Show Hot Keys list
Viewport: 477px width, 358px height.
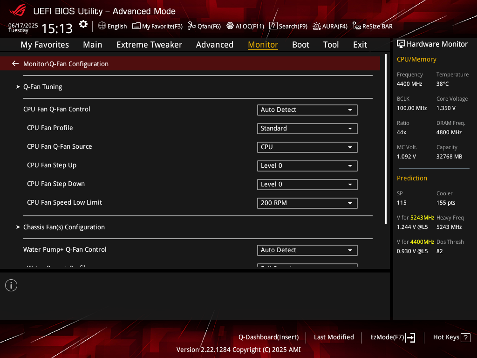pos(446,337)
